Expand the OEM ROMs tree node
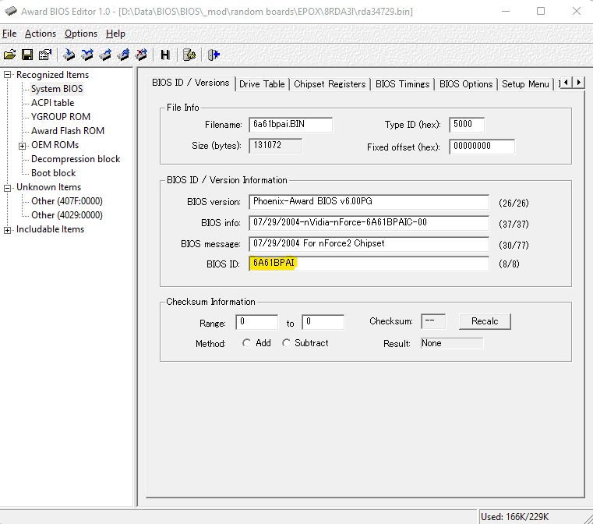The height and width of the screenshot is (524, 593). coord(23,146)
